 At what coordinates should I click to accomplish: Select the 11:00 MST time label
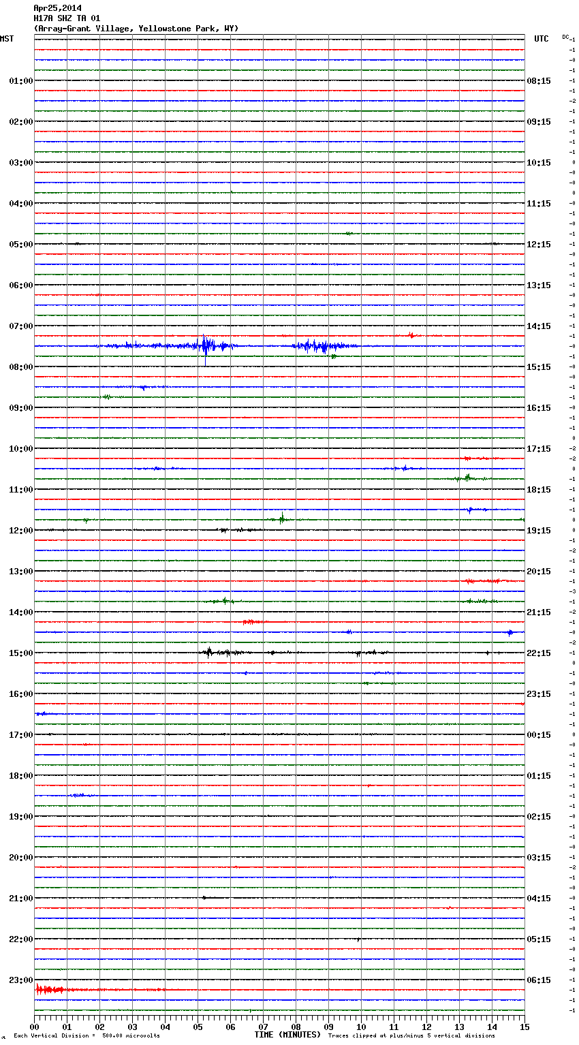coord(20,490)
